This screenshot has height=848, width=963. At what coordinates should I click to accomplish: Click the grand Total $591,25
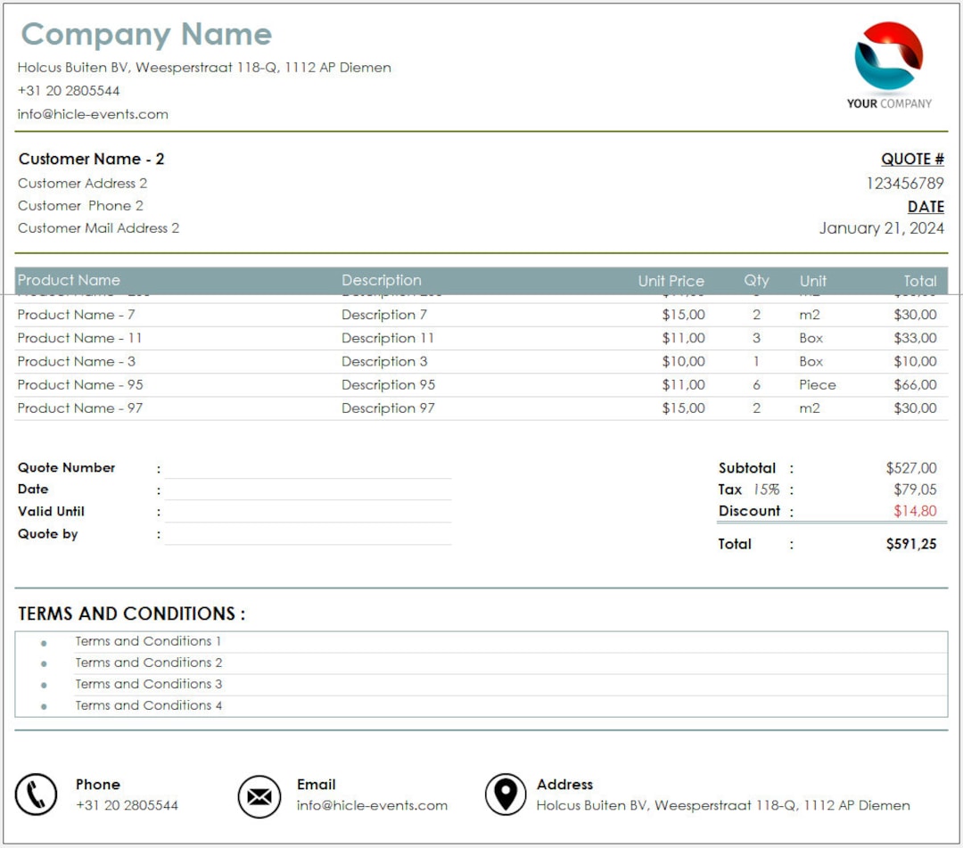tap(911, 544)
